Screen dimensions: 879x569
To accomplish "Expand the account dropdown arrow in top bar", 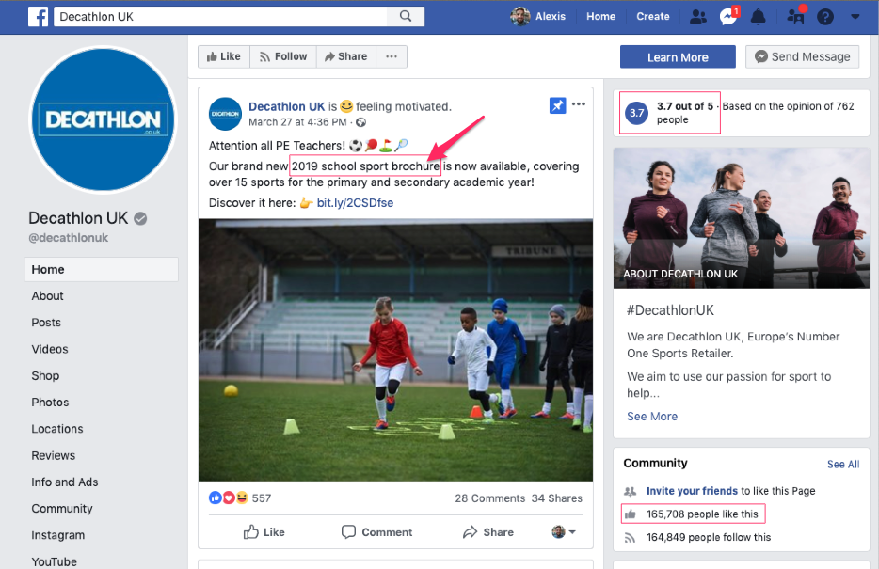I will [855, 17].
